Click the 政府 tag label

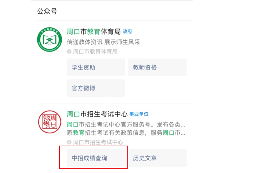(127, 32)
